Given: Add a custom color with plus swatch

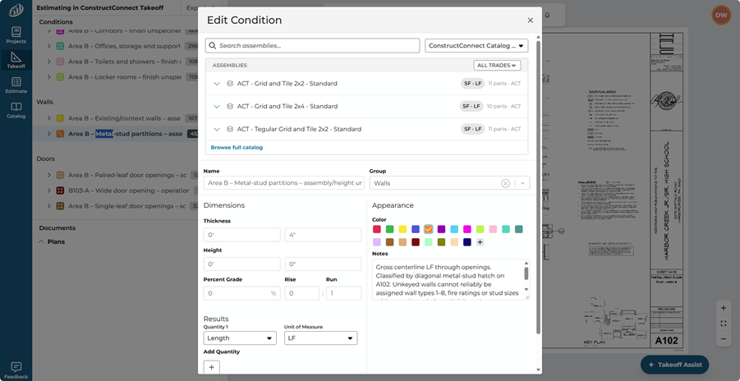Looking at the screenshot, I should [x=480, y=242].
